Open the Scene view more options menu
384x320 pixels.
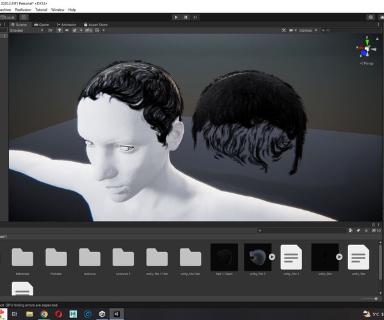coord(378,24)
